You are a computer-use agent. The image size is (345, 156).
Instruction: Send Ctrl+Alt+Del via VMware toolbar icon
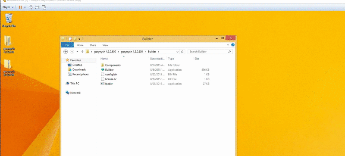pos(31,7)
